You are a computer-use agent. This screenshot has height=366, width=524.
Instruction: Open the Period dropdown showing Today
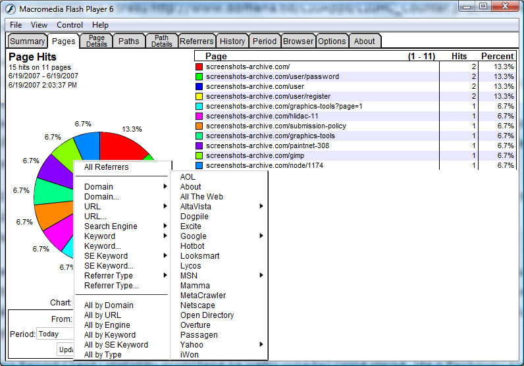(x=55, y=334)
